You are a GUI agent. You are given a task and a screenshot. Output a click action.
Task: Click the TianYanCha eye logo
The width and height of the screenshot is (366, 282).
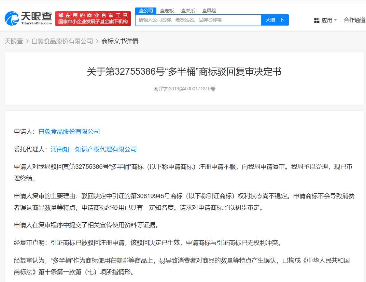pyautogui.click(x=12, y=18)
